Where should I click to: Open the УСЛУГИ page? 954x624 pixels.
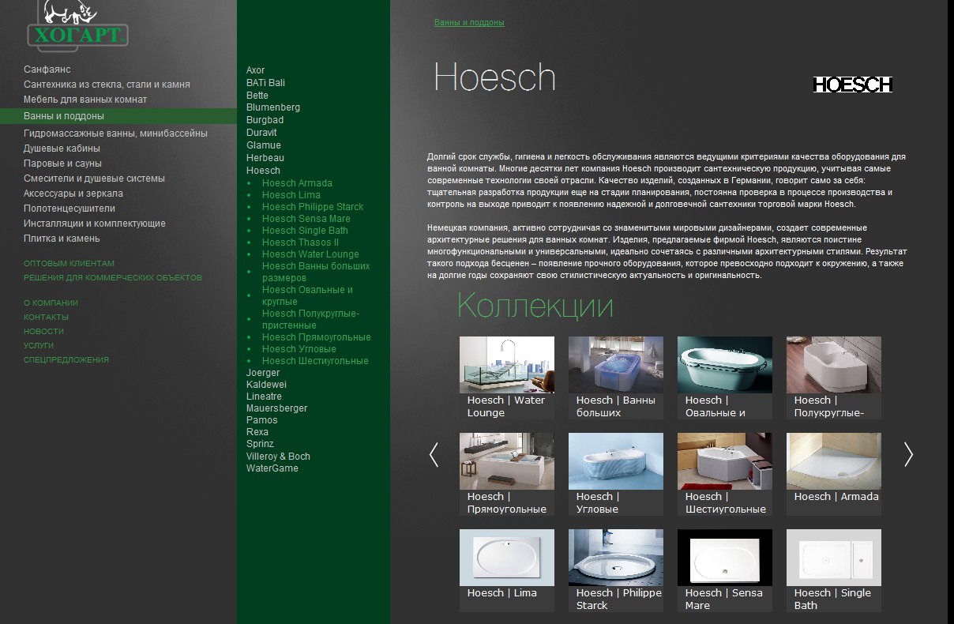[x=39, y=346]
